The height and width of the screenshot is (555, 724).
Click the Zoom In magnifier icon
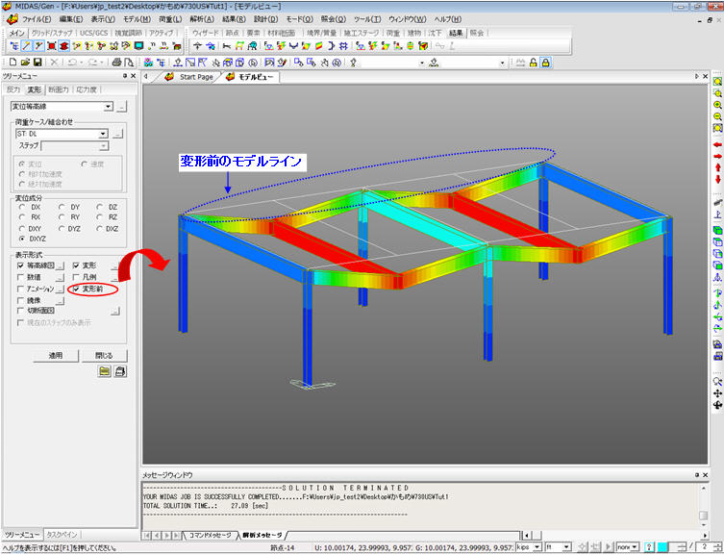[717, 105]
